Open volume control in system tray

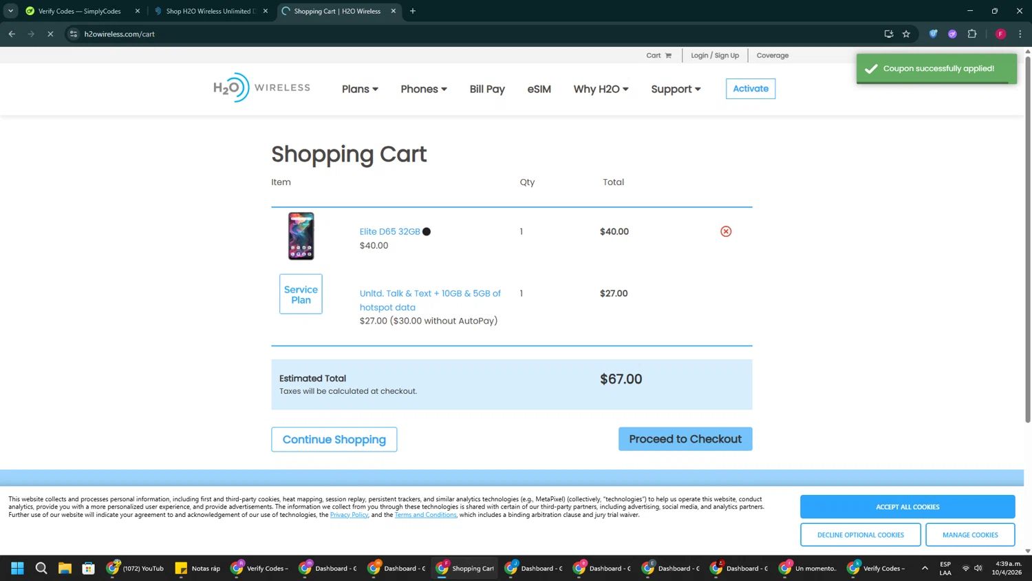coord(978,569)
